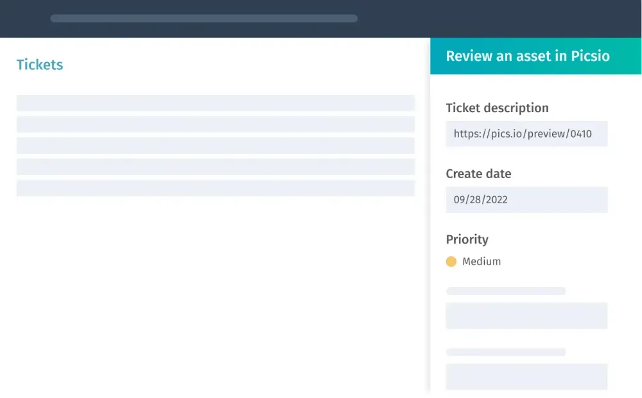Click the first ticket row in the list

tap(216, 103)
